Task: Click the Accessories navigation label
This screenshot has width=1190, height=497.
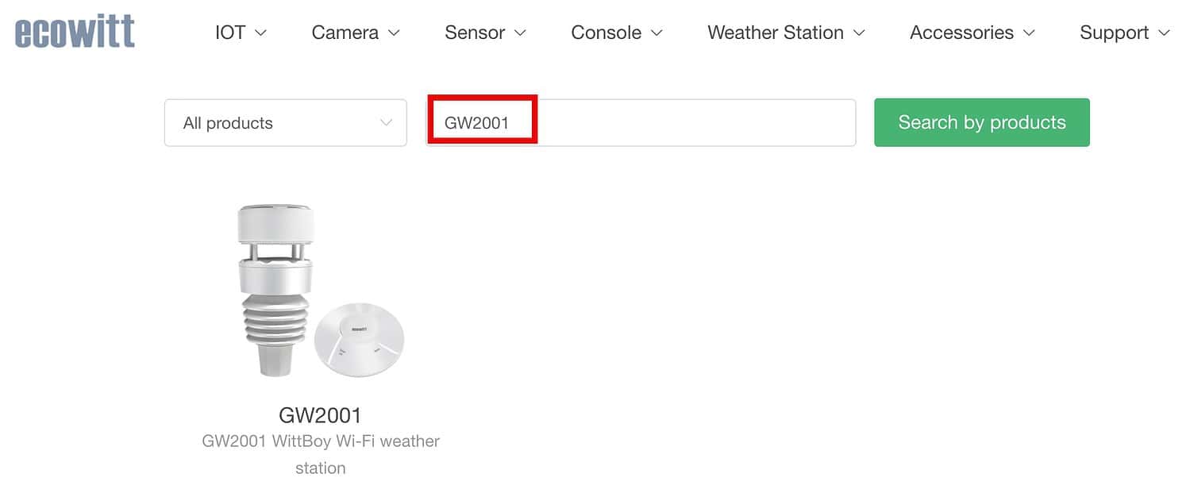Action: (961, 33)
